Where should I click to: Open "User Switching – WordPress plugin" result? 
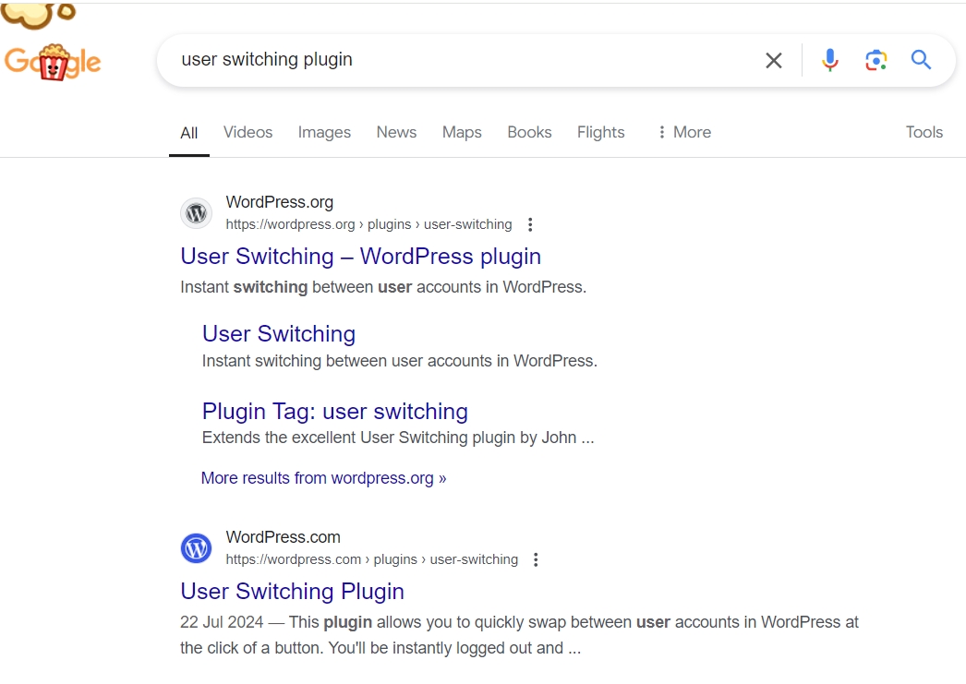tap(360, 256)
